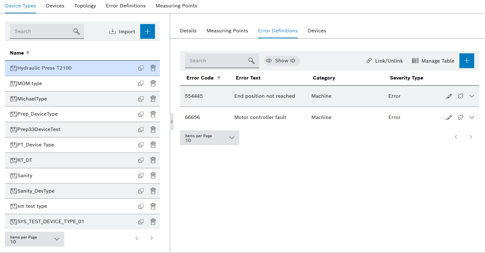
Task: Unlink the Motor controller fault error
Action: coord(460,117)
